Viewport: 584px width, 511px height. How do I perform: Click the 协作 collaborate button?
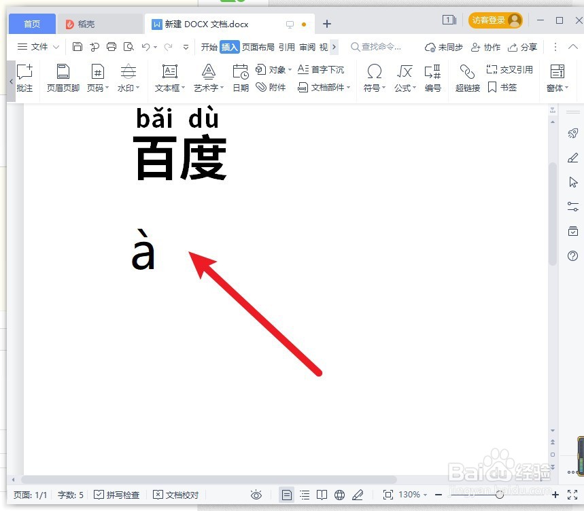pyautogui.click(x=485, y=47)
